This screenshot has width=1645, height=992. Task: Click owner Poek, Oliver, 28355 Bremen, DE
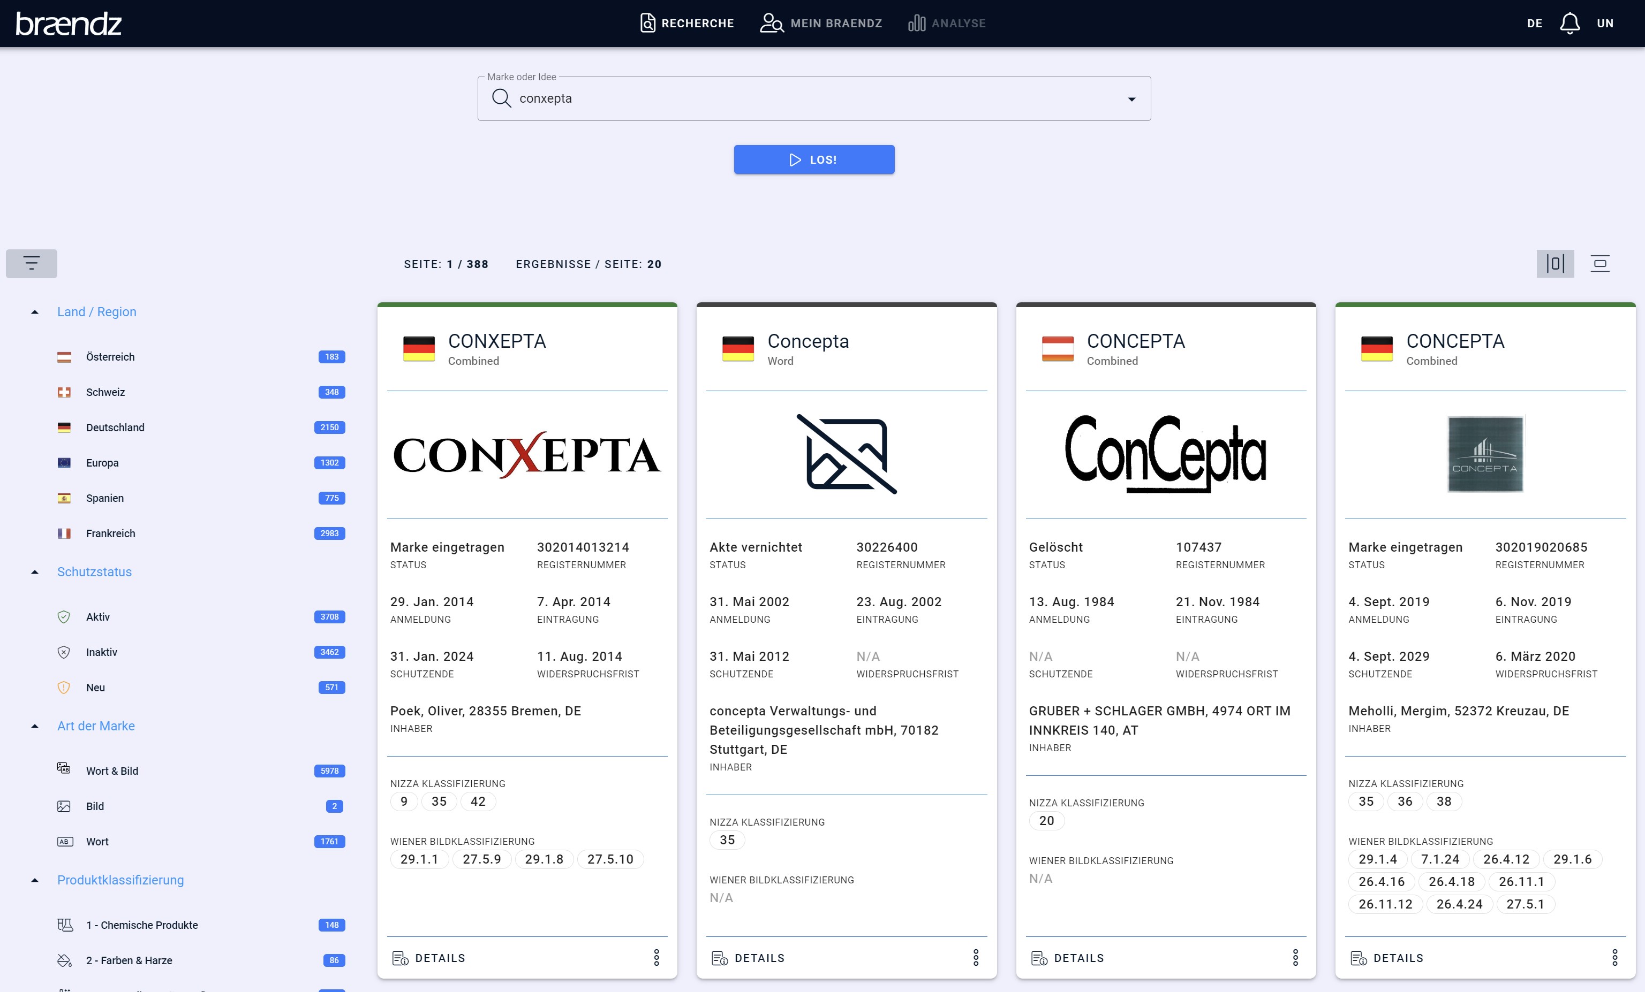pyautogui.click(x=485, y=711)
